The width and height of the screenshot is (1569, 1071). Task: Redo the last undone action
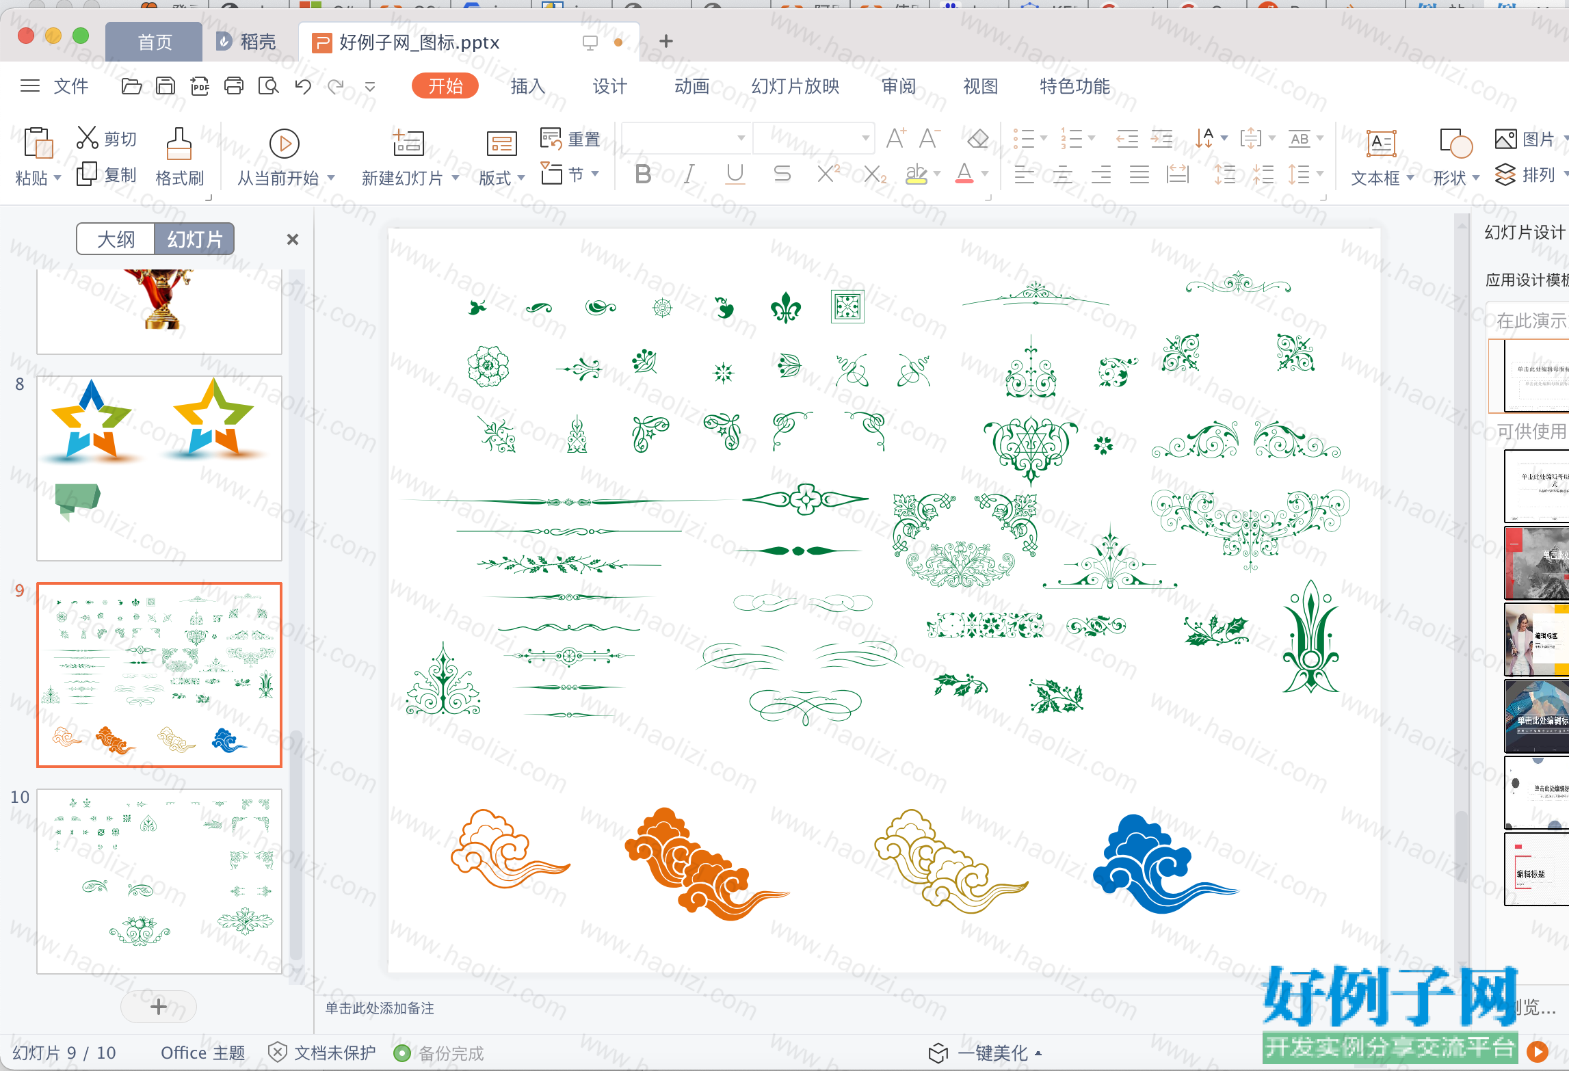click(336, 86)
